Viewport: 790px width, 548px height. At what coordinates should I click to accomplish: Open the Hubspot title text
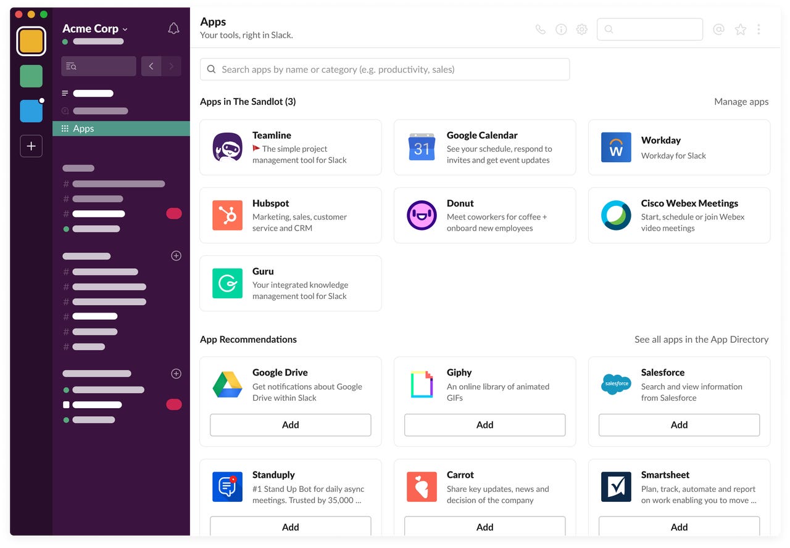(x=270, y=203)
